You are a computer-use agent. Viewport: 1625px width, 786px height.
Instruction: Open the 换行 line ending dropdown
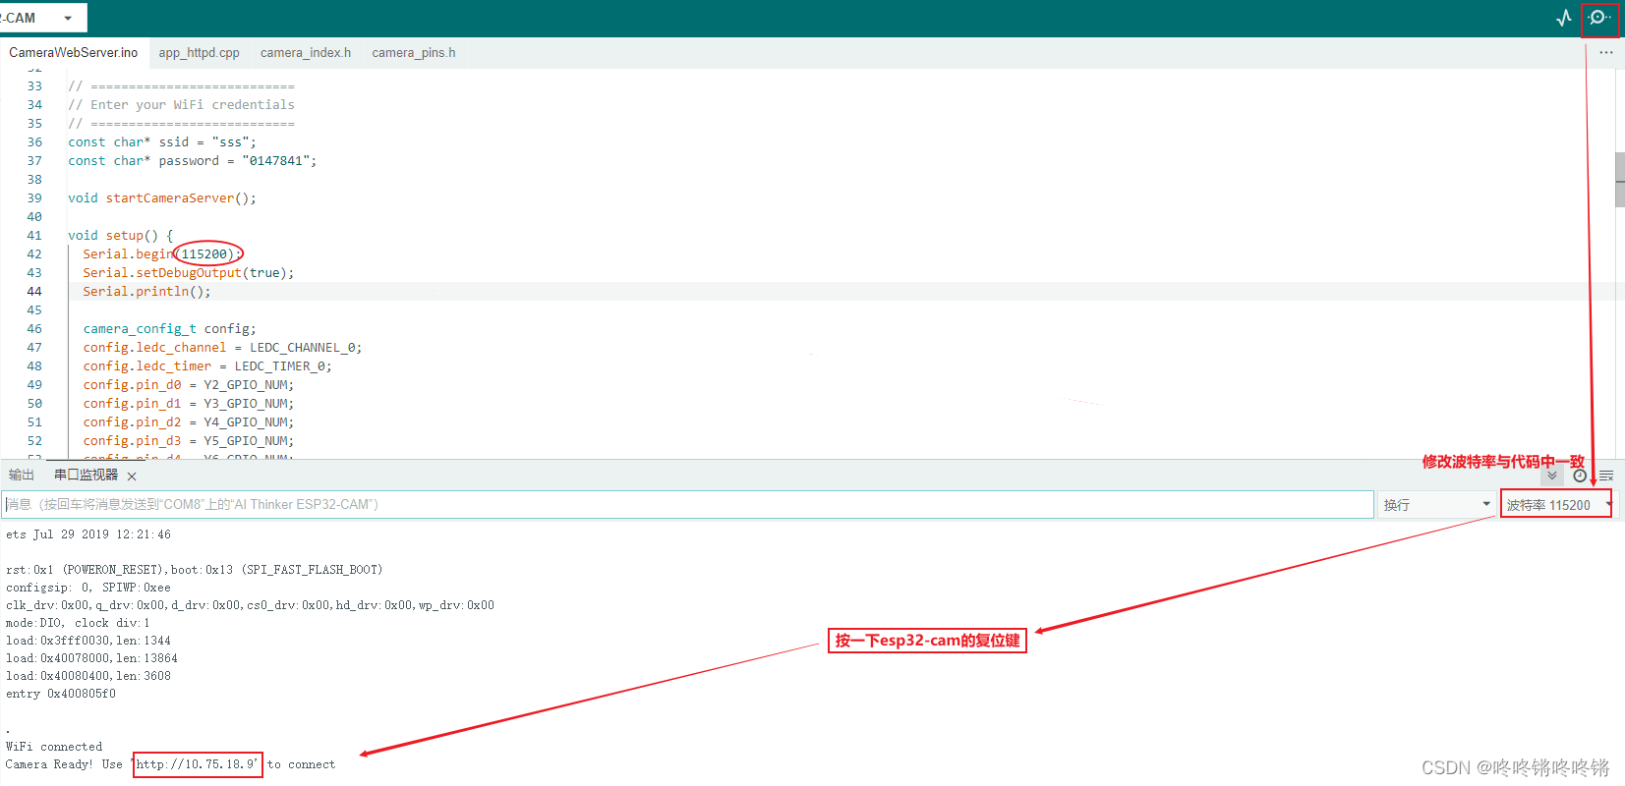click(x=1436, y=505)
